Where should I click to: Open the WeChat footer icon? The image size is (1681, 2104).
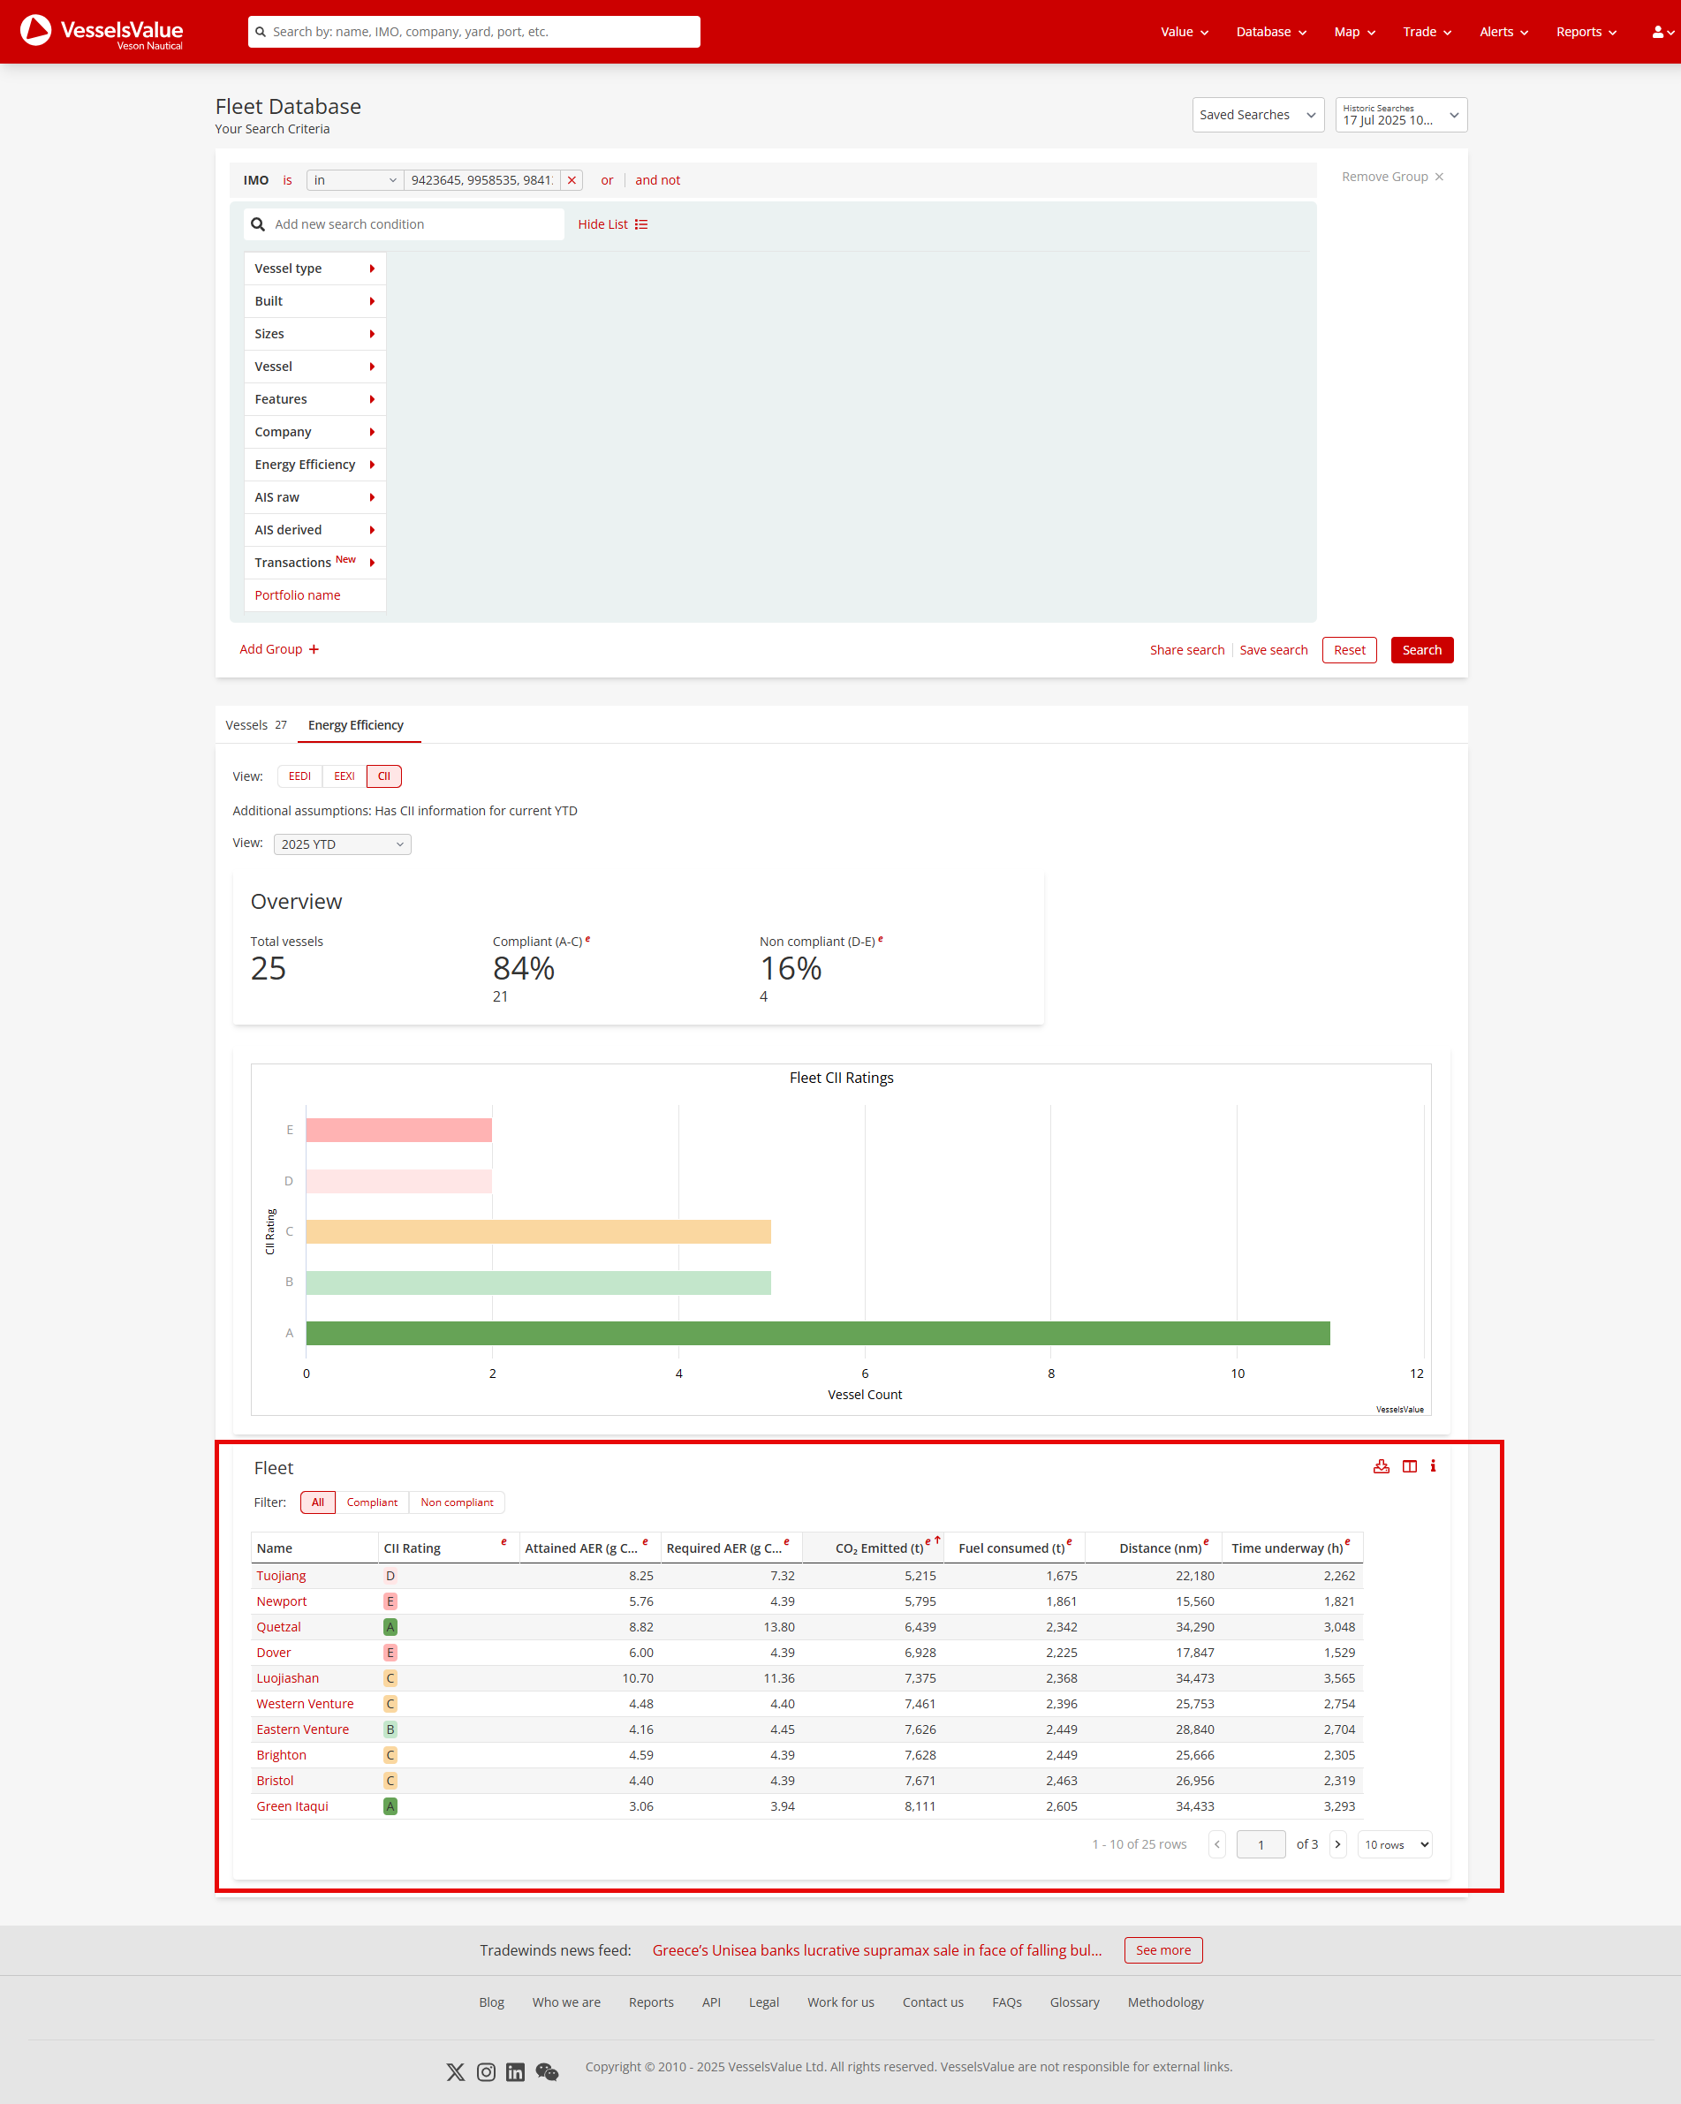click(547, 2072)
